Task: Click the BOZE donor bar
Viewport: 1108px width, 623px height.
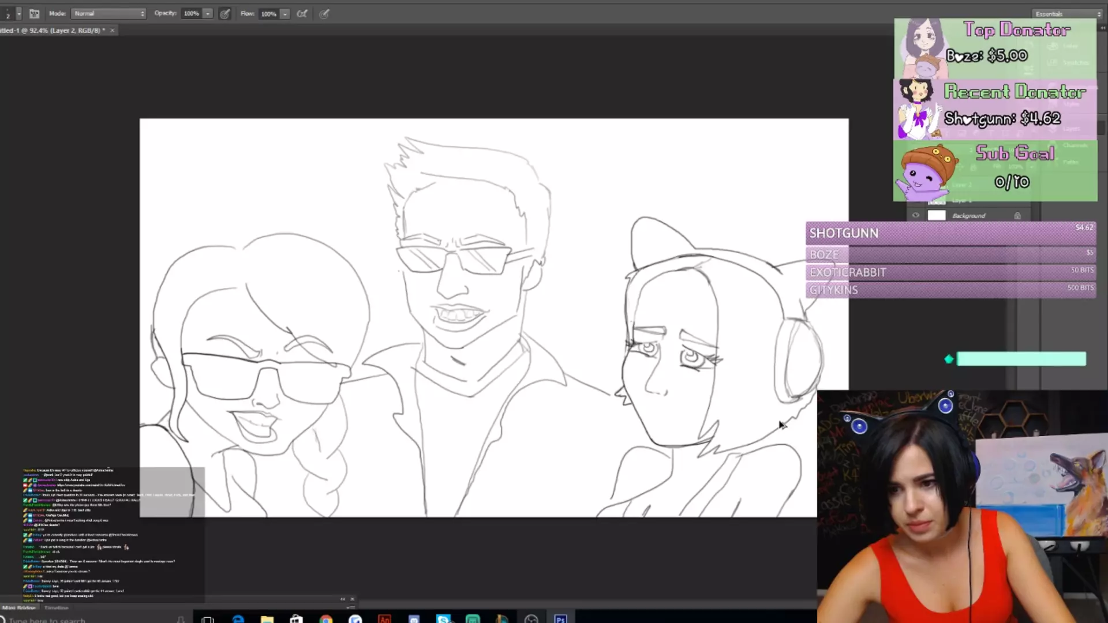Action: click(x=950, y=254)
